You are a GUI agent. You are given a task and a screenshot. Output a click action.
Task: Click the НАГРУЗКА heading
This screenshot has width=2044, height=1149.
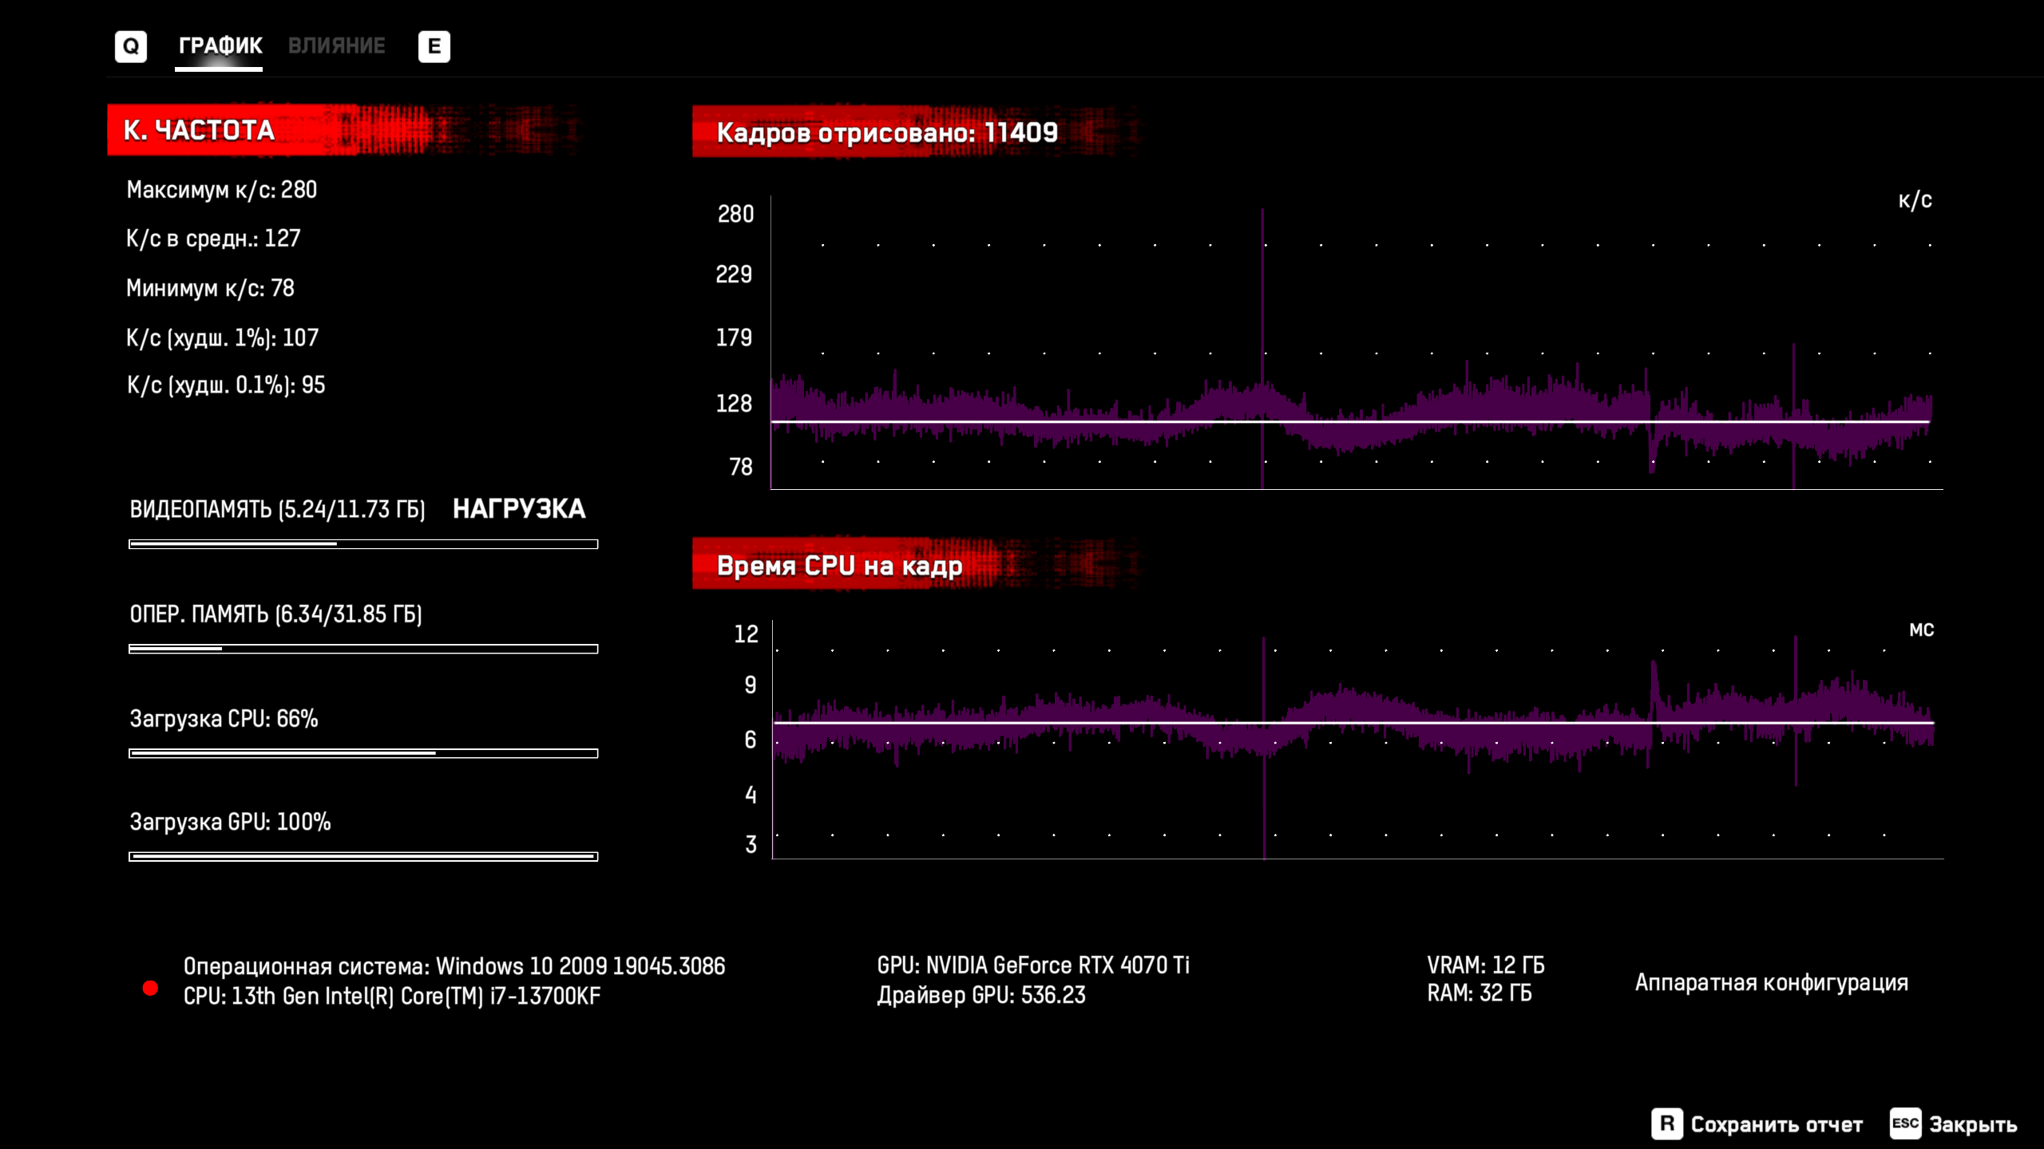pyautogui.click(x=519, y=509)
